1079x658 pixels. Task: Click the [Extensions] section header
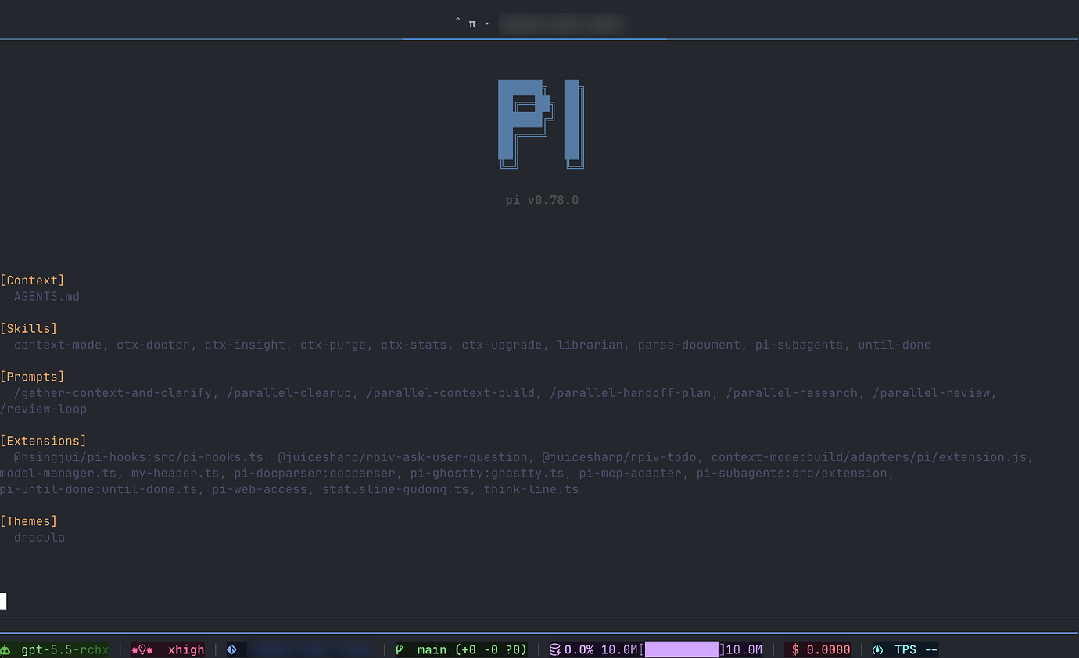(x=43, y=442)
